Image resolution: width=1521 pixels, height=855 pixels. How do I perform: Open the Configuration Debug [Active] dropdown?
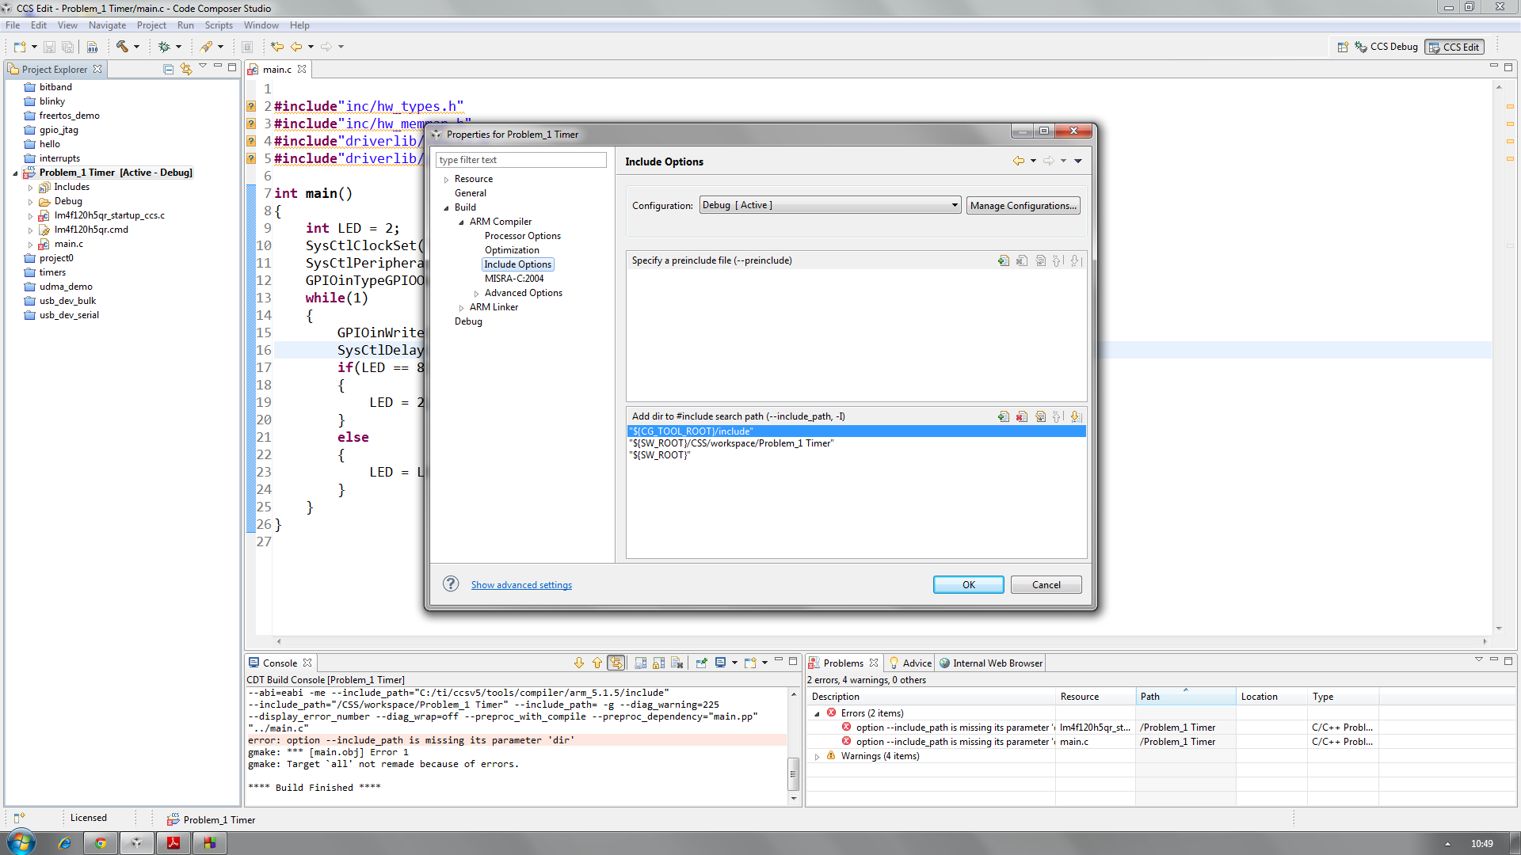click(x=829, y=205)
